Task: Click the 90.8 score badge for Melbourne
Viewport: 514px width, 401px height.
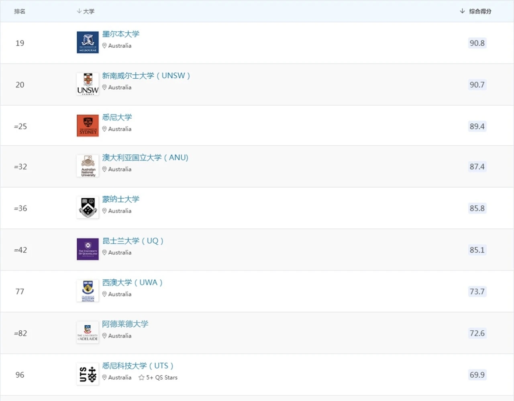Action: pyautogui.click(x=477, y=43)
